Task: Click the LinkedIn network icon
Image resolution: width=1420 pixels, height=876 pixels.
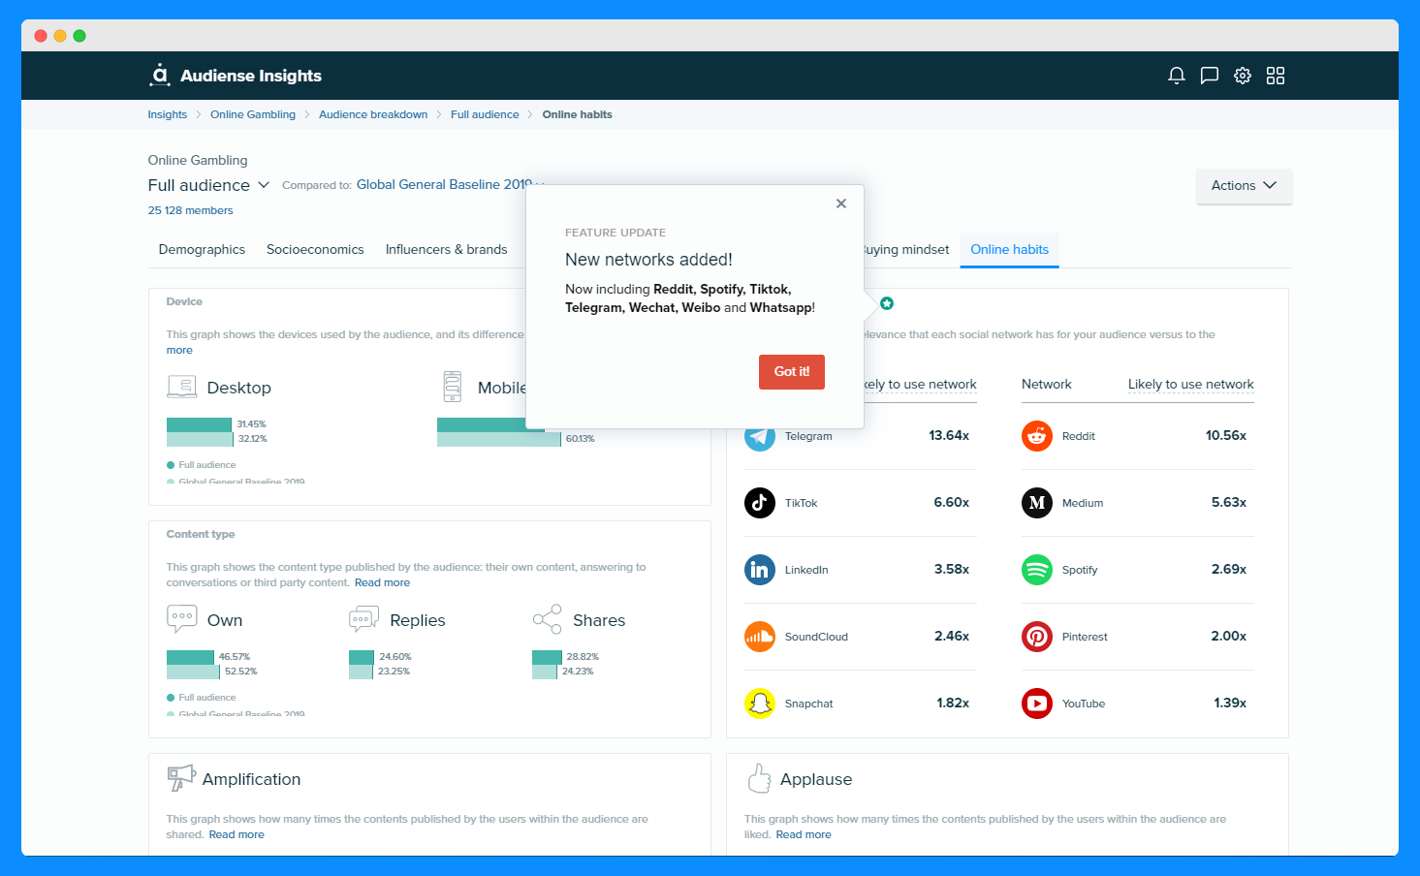Action: [x=760, y=570]
